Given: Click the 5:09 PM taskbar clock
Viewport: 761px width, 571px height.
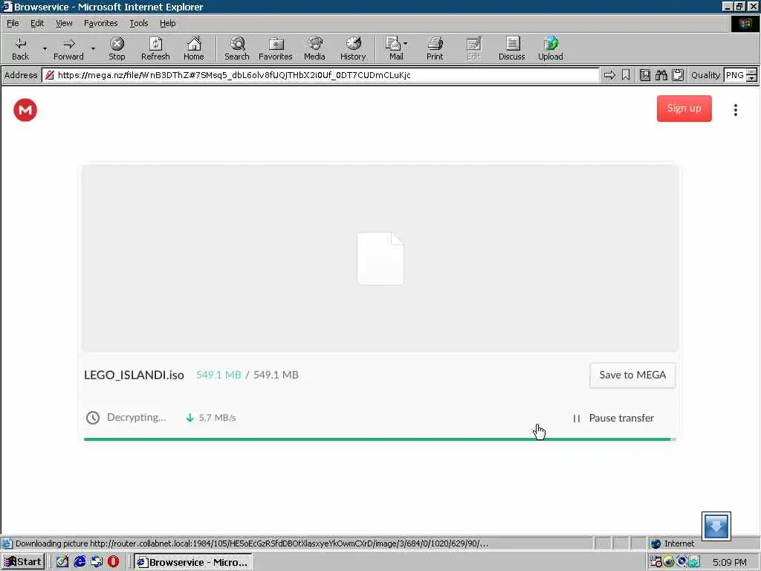Looking at the screenshot, I should tap(730, 562).
